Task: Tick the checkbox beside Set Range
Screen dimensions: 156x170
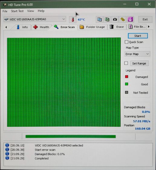Action: click(x=126, y=63)
